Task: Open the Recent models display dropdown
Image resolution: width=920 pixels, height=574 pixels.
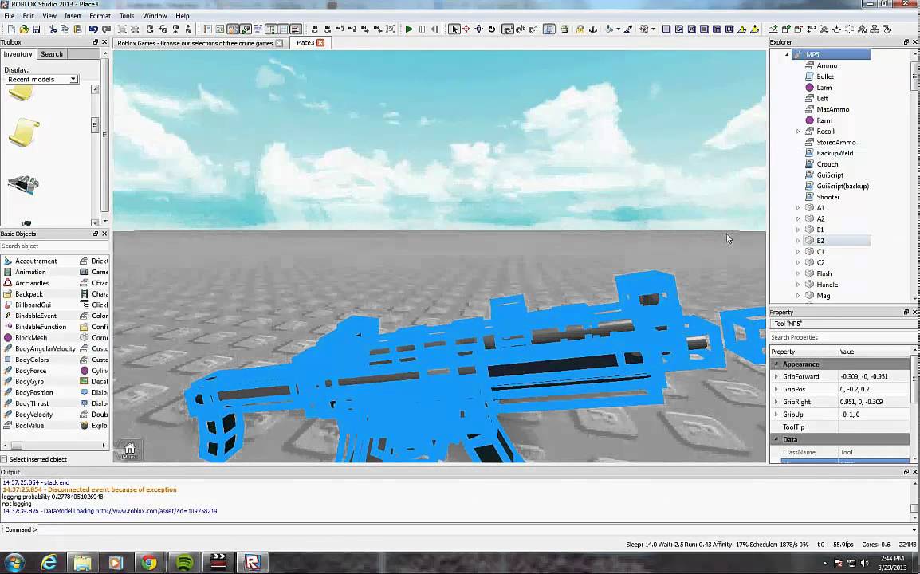Action: tap(41, 79)
